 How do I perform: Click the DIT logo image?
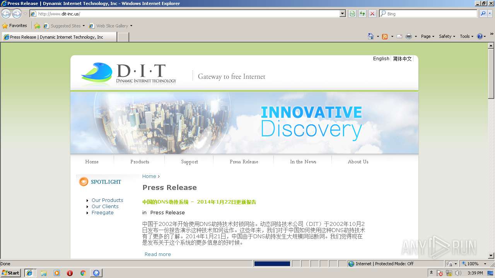point(128,74)
